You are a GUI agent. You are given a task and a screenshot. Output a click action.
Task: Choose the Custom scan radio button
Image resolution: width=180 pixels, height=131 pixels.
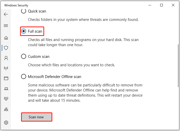24,57
